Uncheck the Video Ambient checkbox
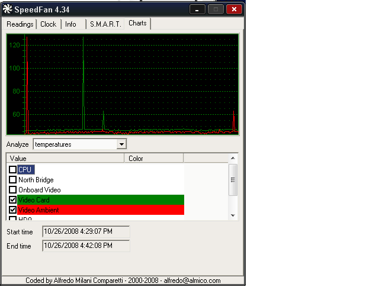 (12, 209)
